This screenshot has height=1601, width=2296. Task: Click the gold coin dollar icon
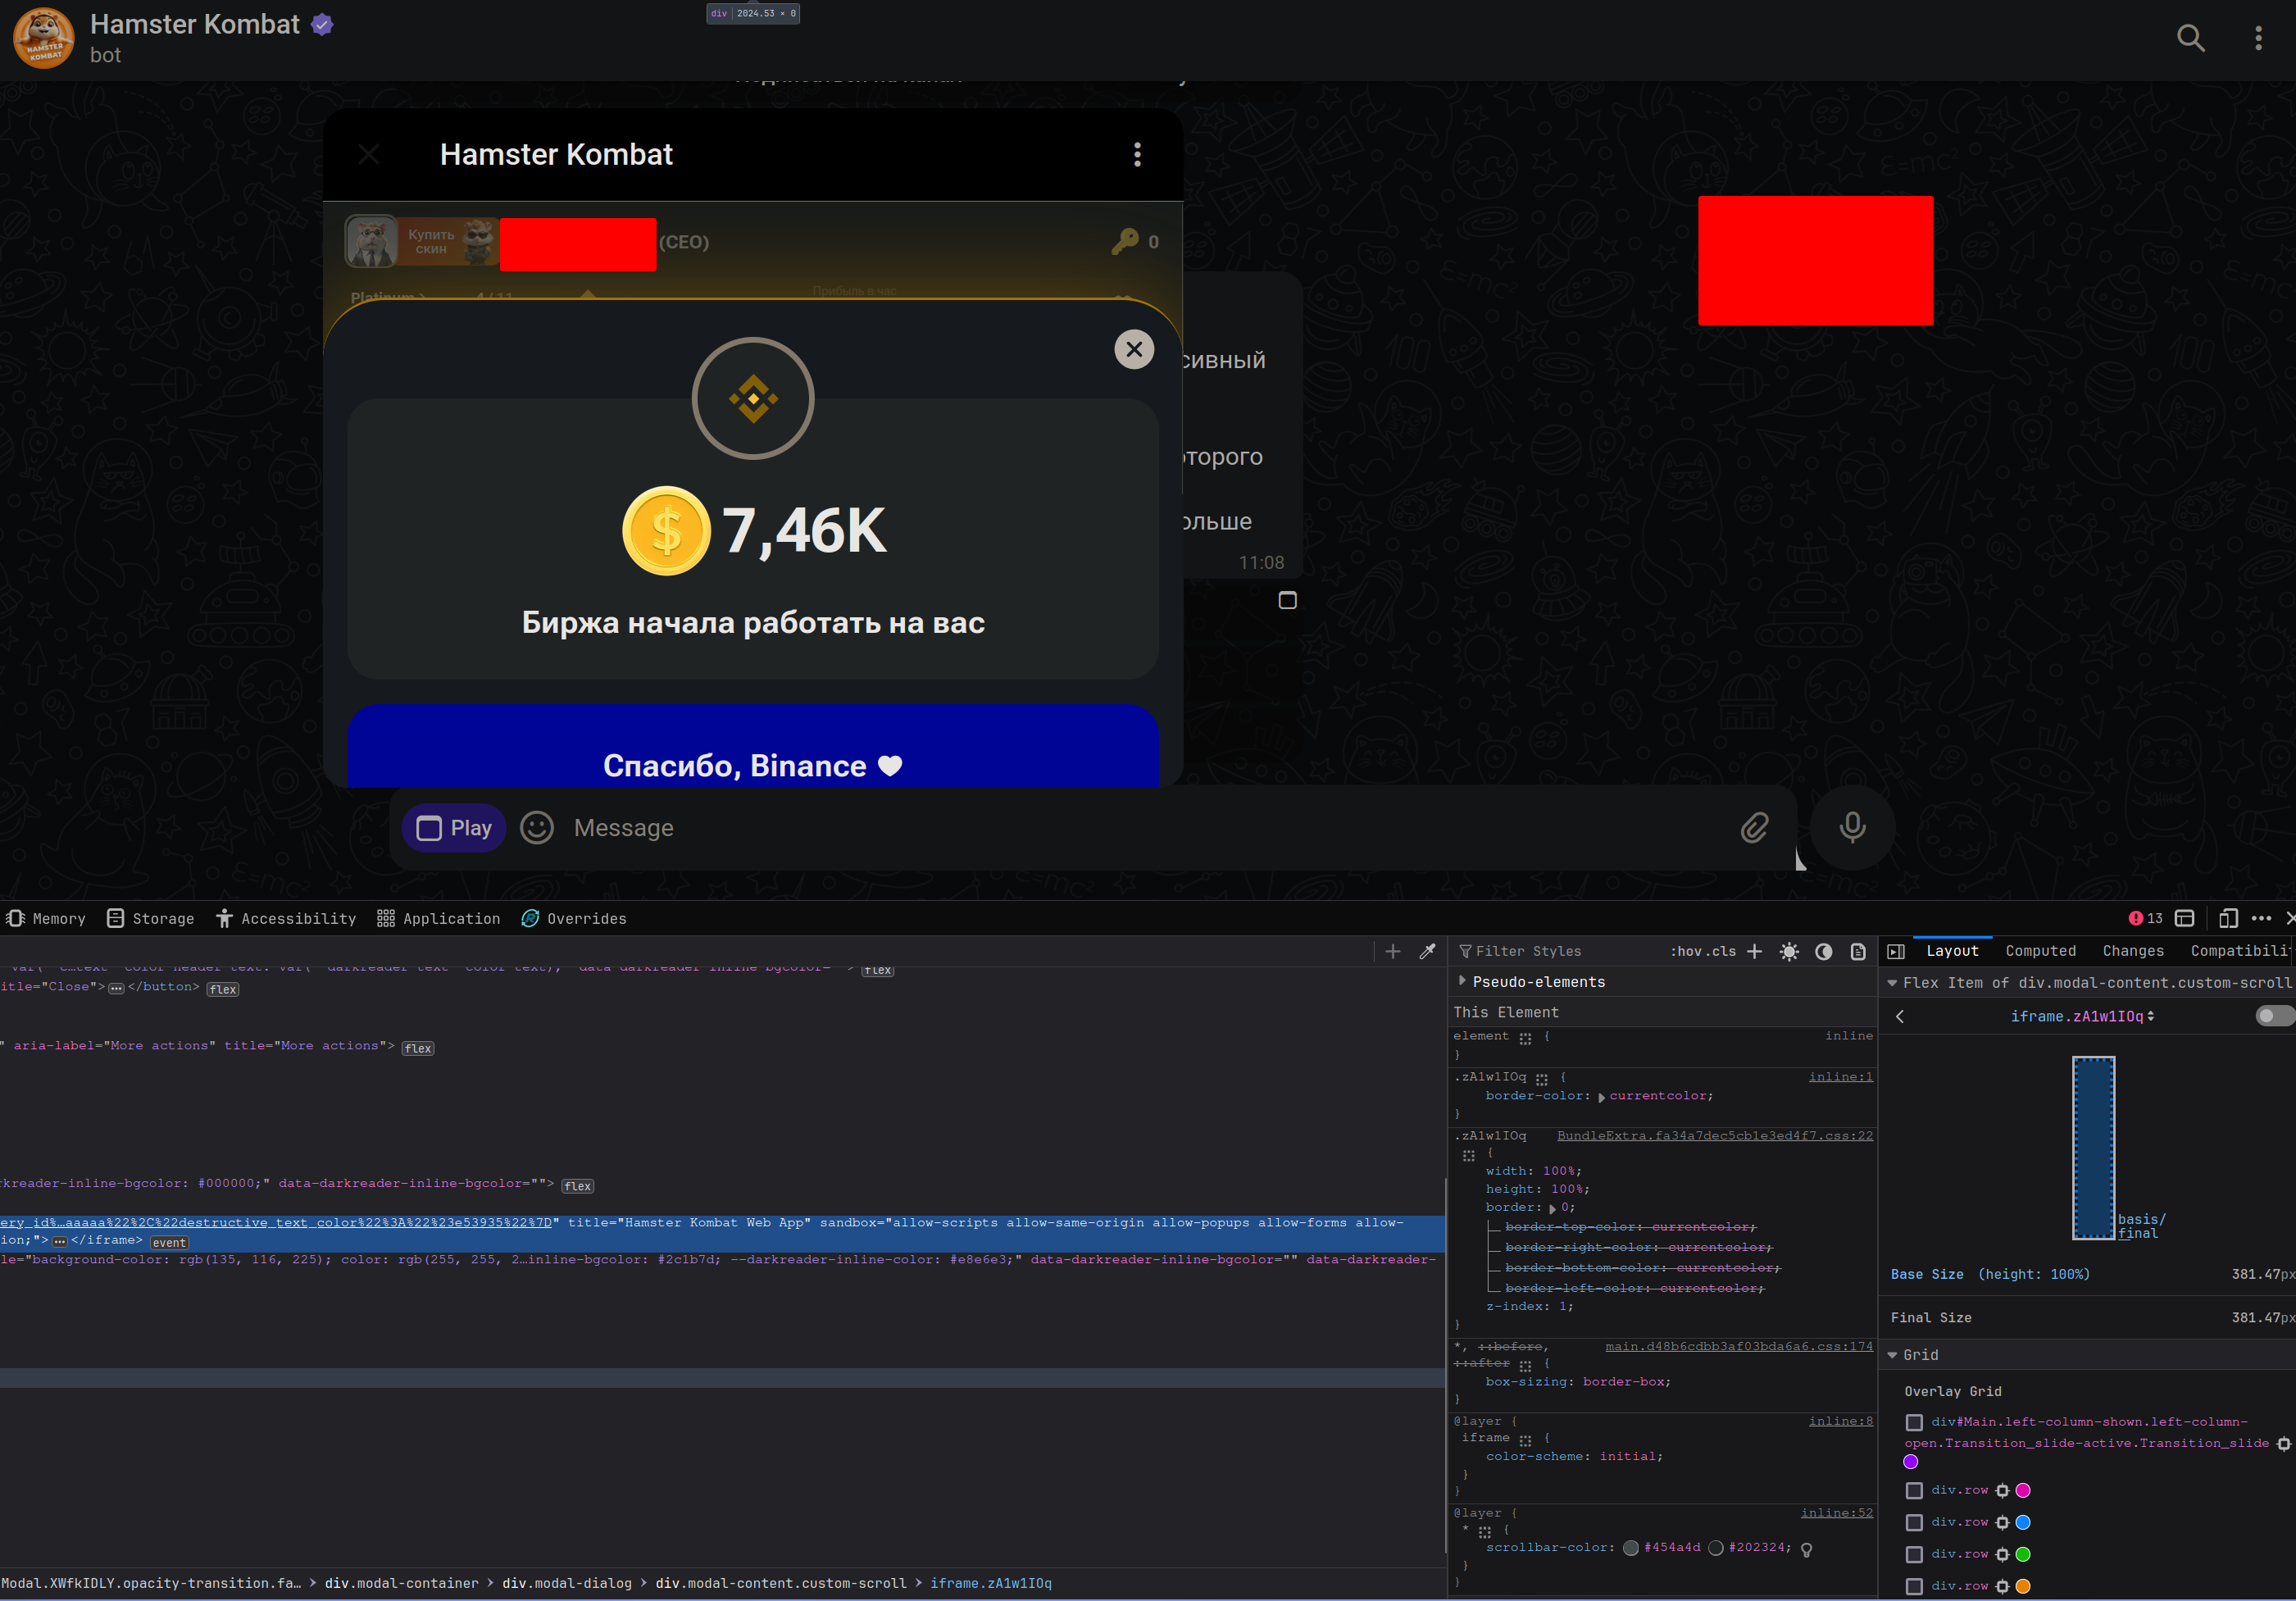(x=666, y=532)
